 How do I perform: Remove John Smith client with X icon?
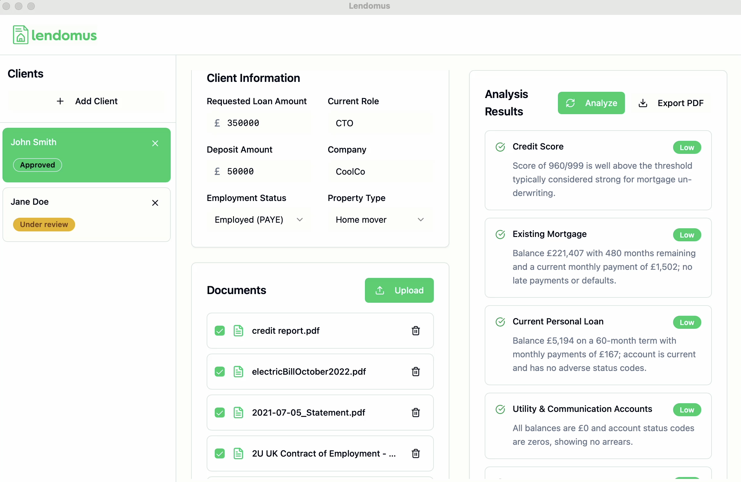click(x=155, y=143)
